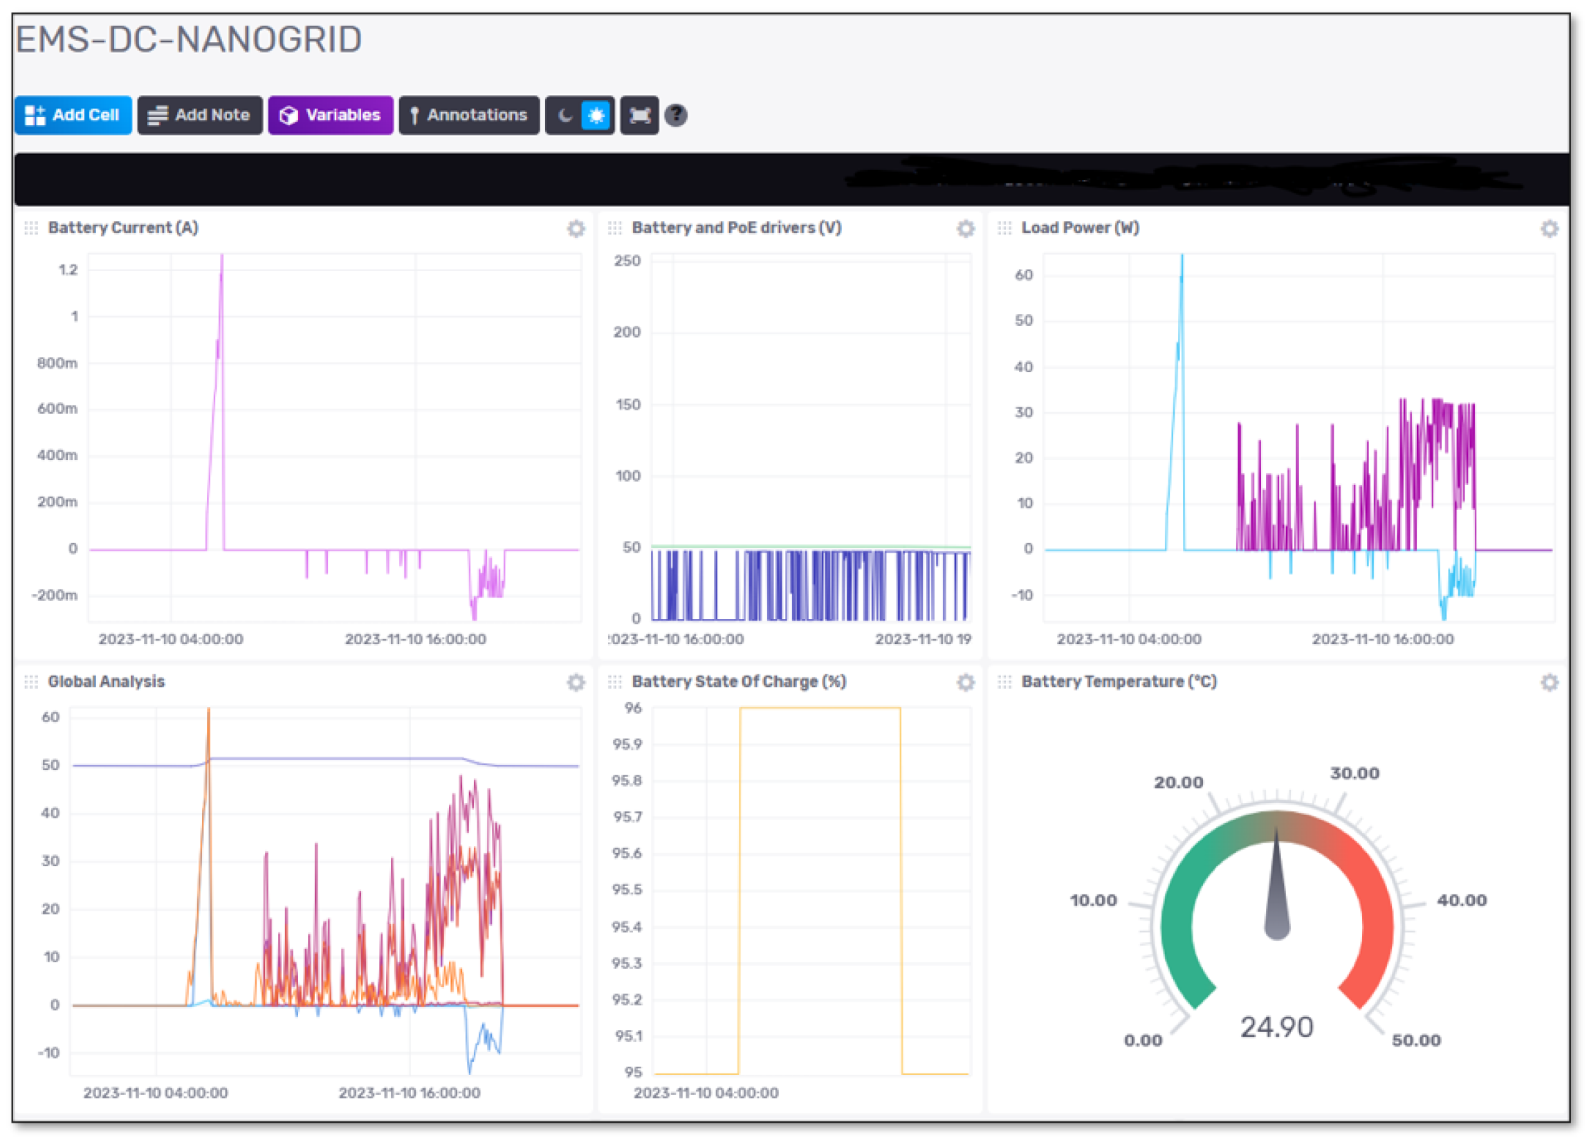Grab Global Analysis cell drag handle

pos(31,683)
